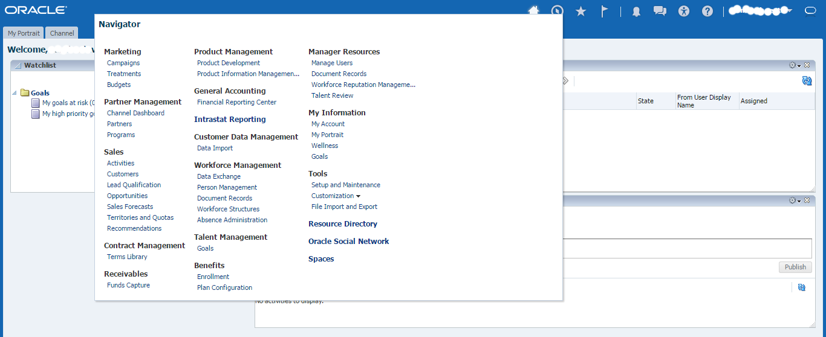Image resolution: width=826 pixels, height=337 pixels.
Task: Open Enrollment under Benefits
Action: point(213,277)
